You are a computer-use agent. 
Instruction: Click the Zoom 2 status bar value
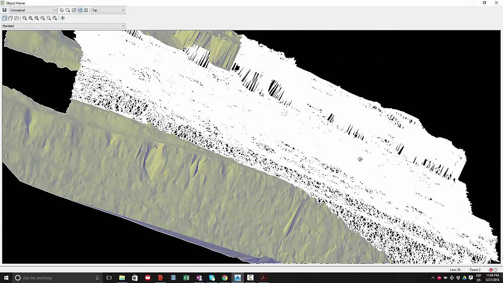[475, 270]
